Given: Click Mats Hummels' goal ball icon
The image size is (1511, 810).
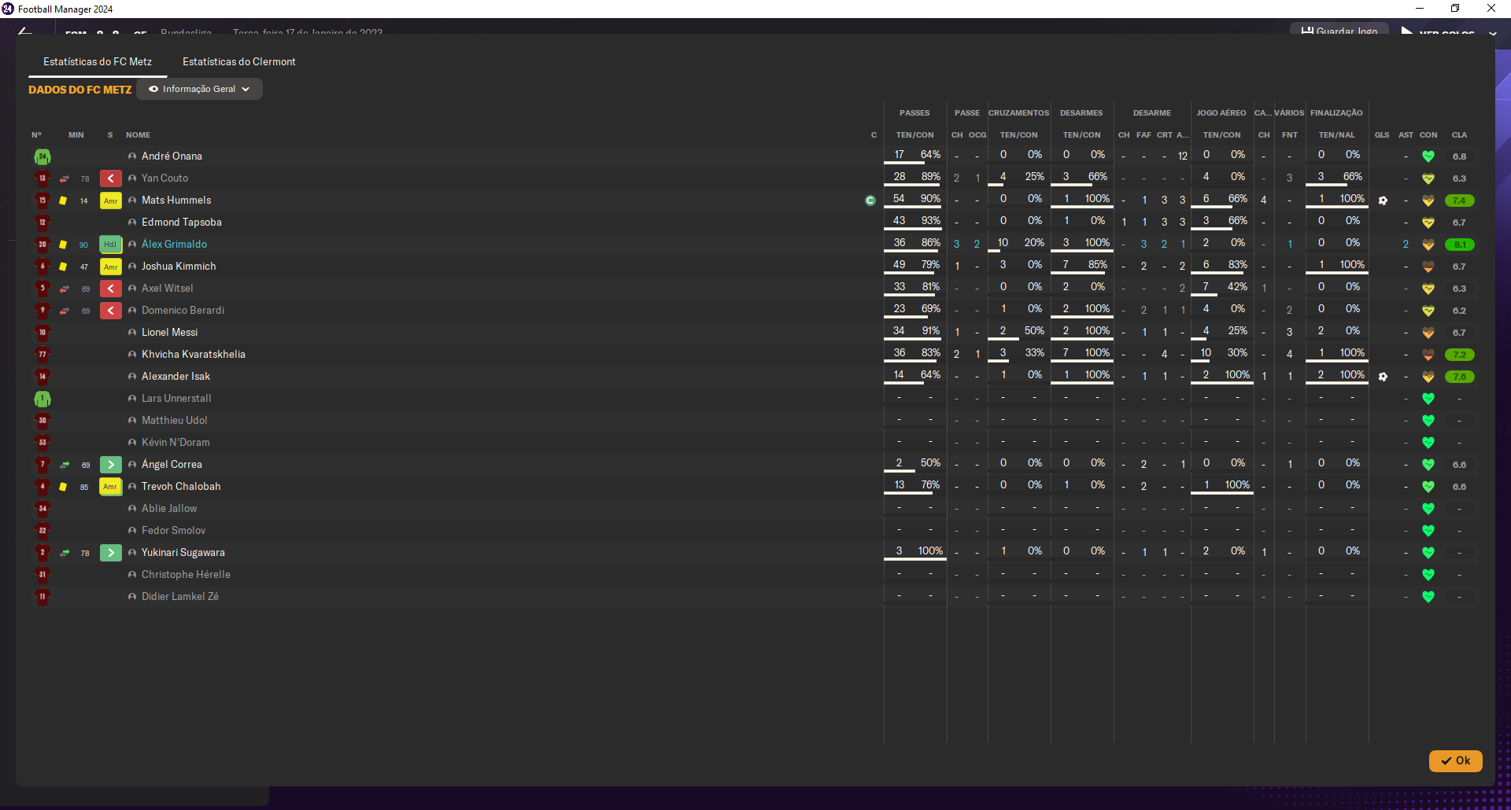Looking at the screenshot, I should click(x=1383, y=201).
